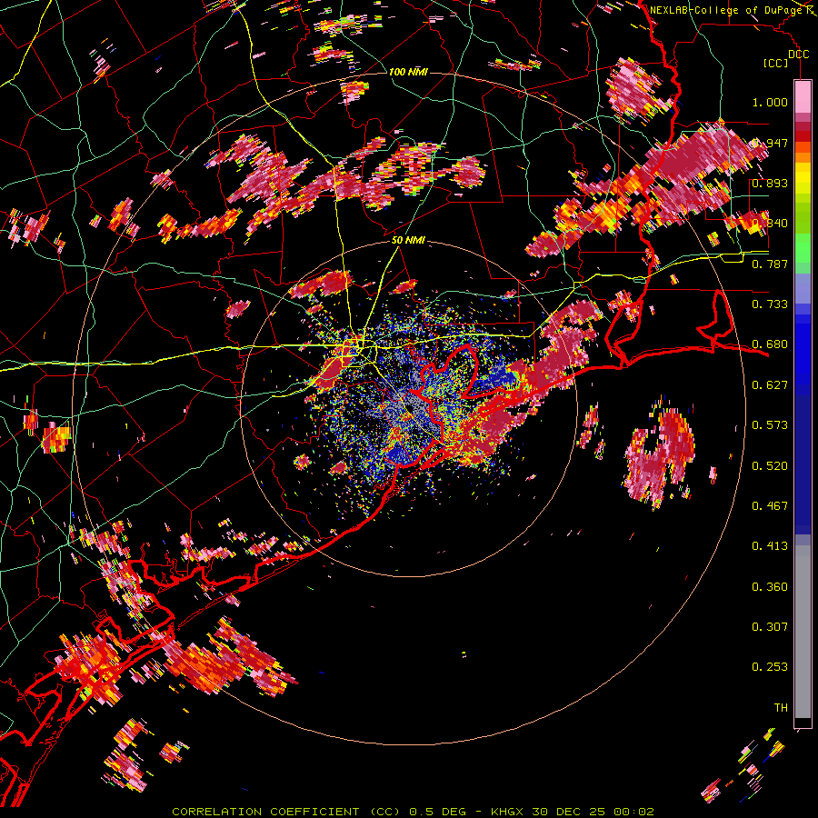Click the DCC product label
The height and width of the screenshot is (818, 818).
pos(798,55)
